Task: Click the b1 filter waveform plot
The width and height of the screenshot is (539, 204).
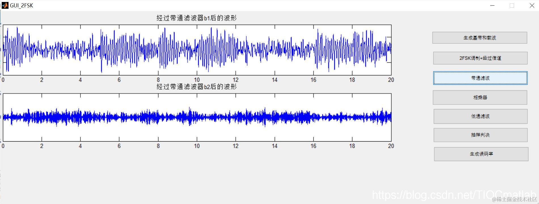Action: coord(197,50)
